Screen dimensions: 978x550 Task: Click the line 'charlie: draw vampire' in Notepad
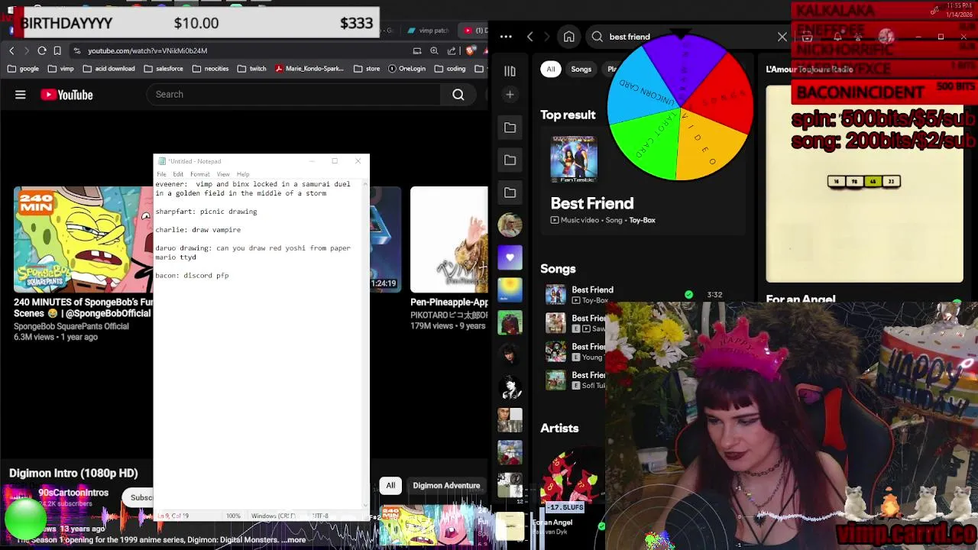[x=198, y=229]
